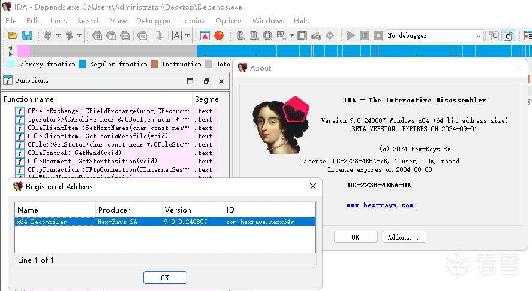Click the jump to address hash icon
This screenshot has width=532, height=291.
click(x=97, y=35)
